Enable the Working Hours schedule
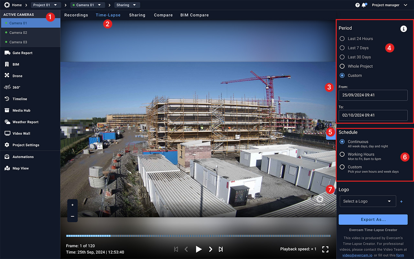This screenshot has height=259, width=414. tap(342, 154)
